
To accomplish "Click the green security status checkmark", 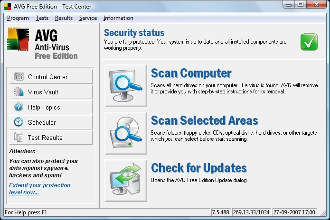I will [x=309, y=42].
